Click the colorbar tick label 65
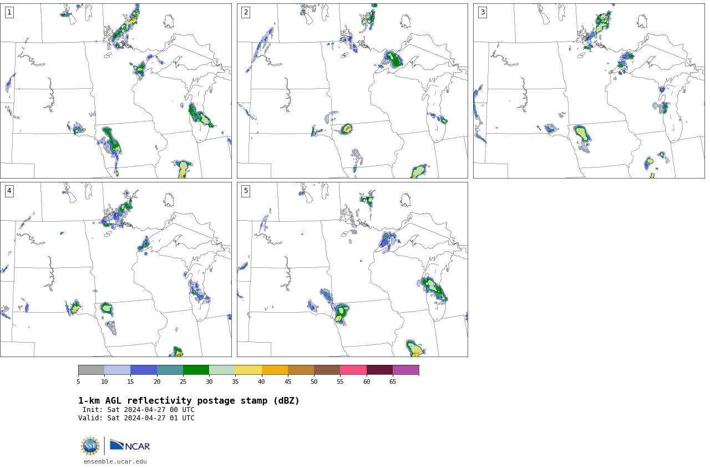The image size is (710, 468). 393,381
